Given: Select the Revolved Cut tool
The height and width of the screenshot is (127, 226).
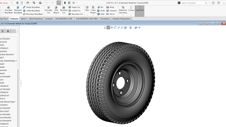Looking at the screenshot, I should click(x=64, y=10).
